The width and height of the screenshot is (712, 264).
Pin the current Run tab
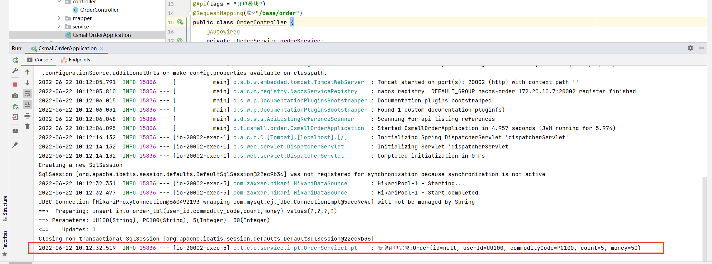click(15, 145)
